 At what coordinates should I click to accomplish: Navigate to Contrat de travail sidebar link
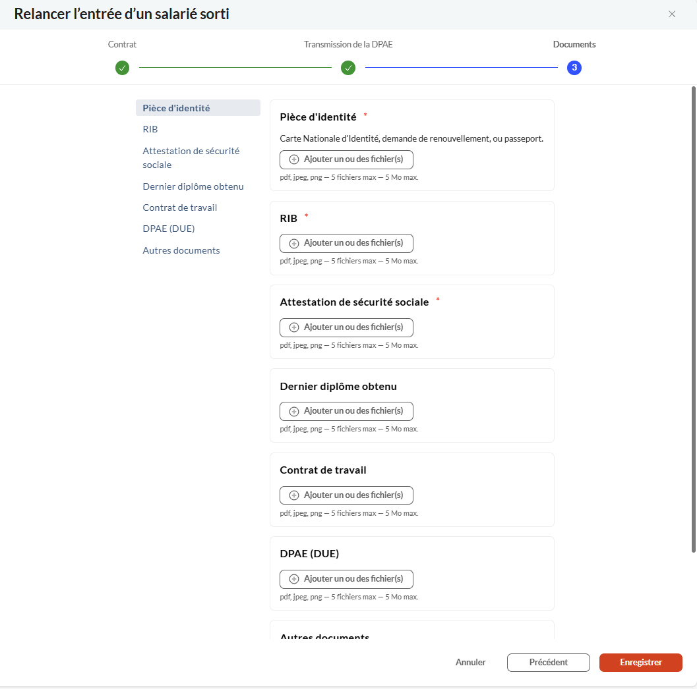pyautogui.click(x=179, y=207)
